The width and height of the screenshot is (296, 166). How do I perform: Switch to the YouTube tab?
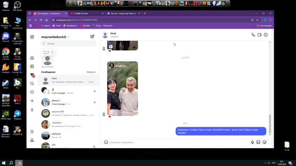[87, 13]
